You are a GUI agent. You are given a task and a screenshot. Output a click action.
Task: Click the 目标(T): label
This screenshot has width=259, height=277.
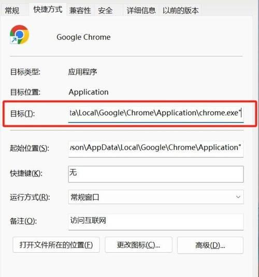22,114
